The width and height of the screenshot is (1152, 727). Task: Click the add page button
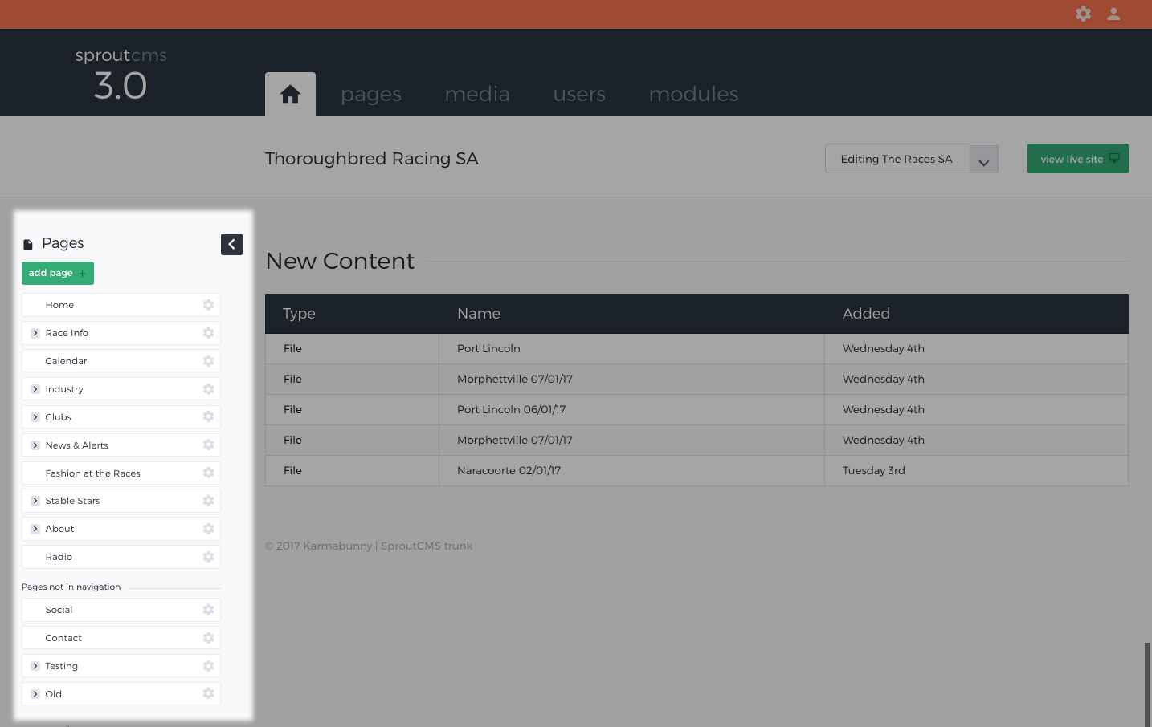coord(58,273)
